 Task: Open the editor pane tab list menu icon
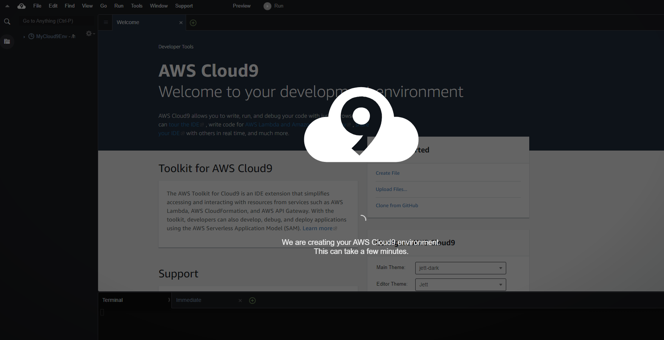[106, 23]
